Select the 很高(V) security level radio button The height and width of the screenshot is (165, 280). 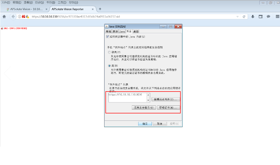coord(110,52)
